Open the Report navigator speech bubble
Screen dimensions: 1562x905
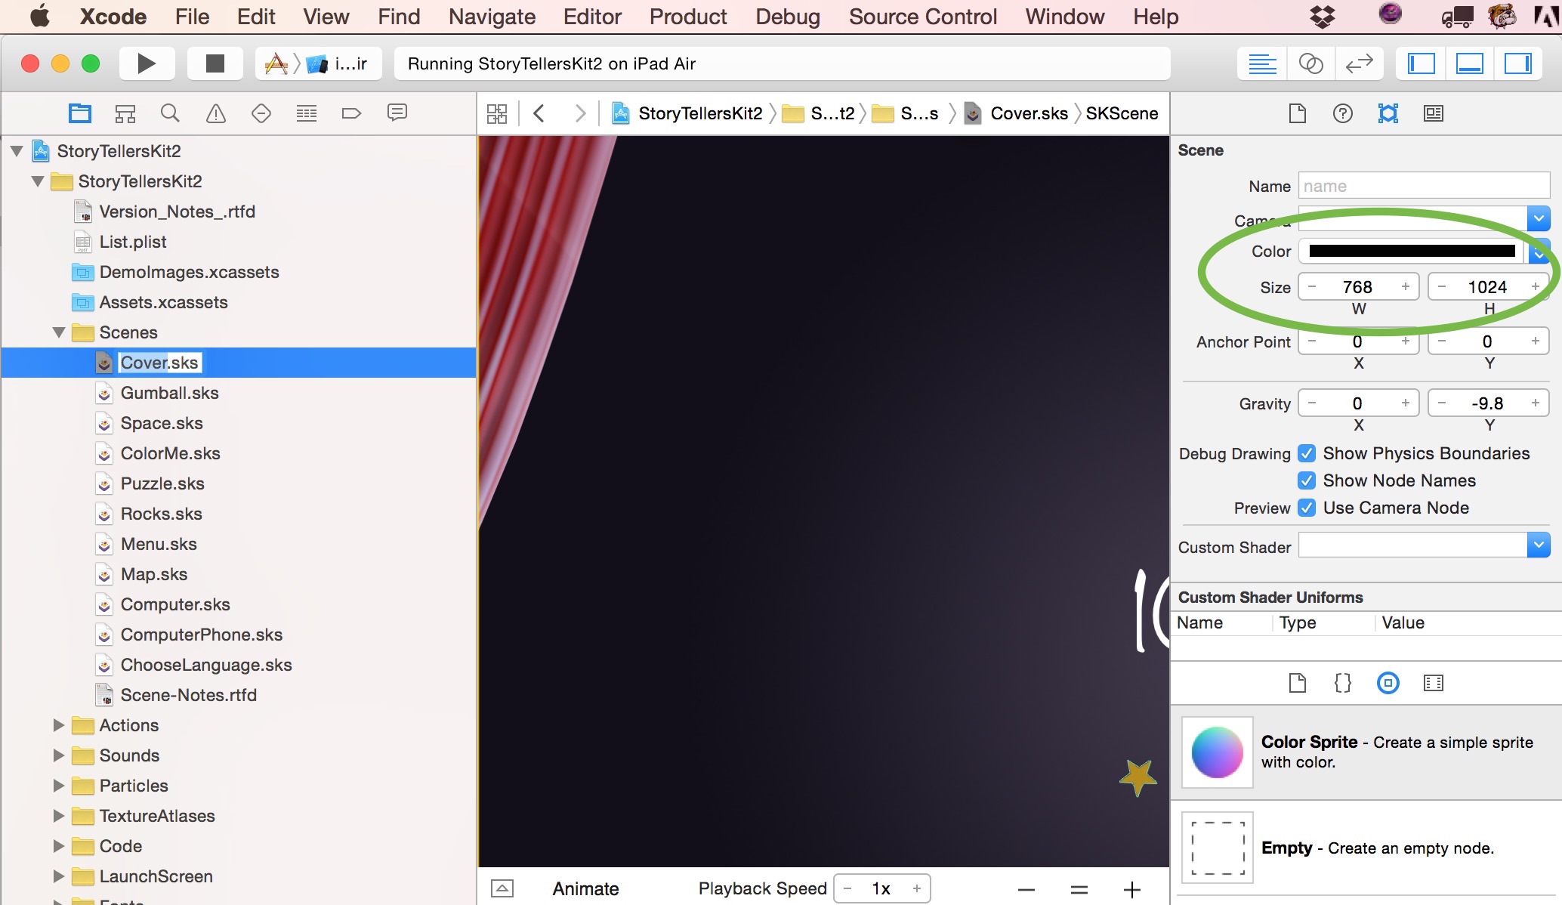[x=397, y=113]
